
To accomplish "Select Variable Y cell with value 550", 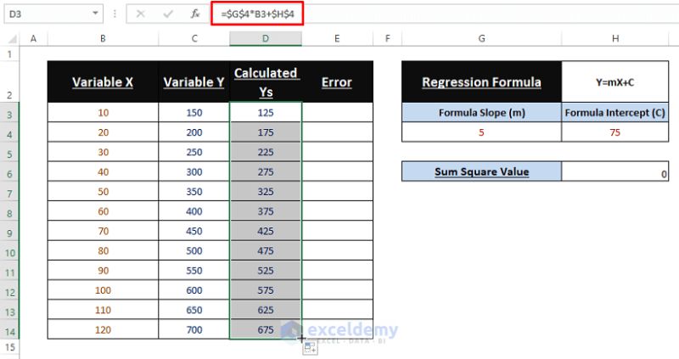I will (194, 270).
